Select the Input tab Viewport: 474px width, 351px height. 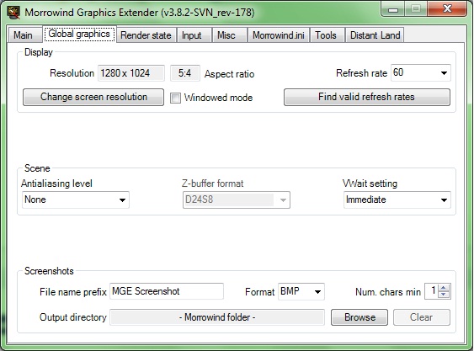pyautogui.click(x=192, y=35)
